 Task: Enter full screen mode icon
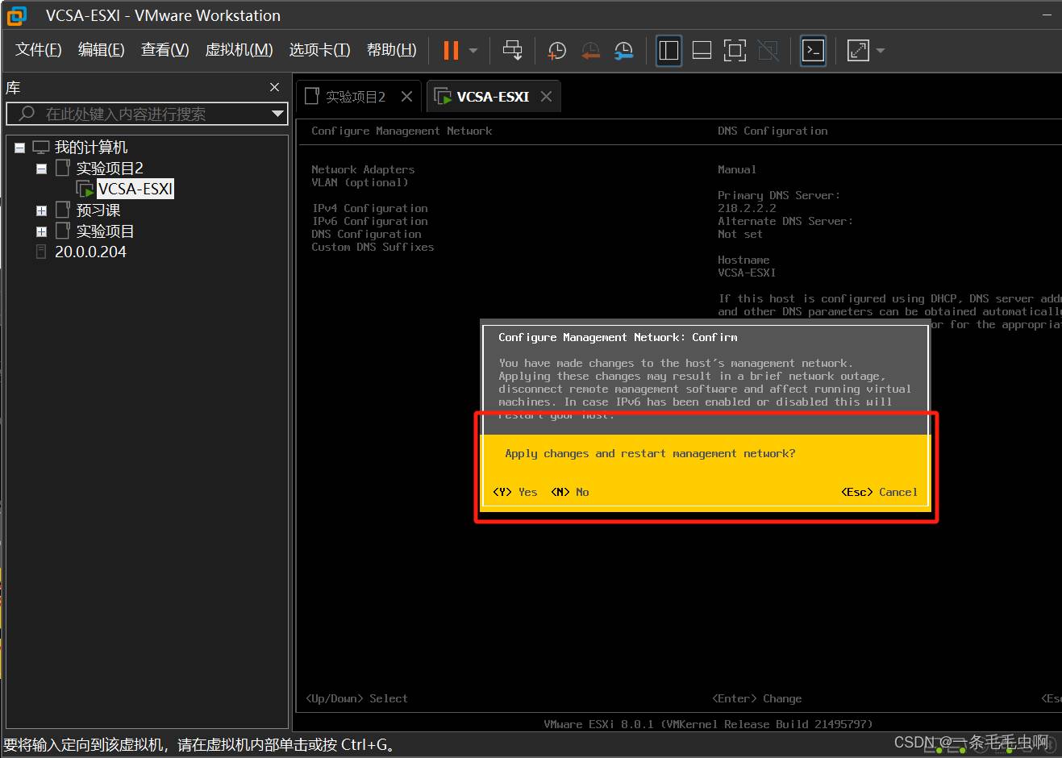point(735,51)
